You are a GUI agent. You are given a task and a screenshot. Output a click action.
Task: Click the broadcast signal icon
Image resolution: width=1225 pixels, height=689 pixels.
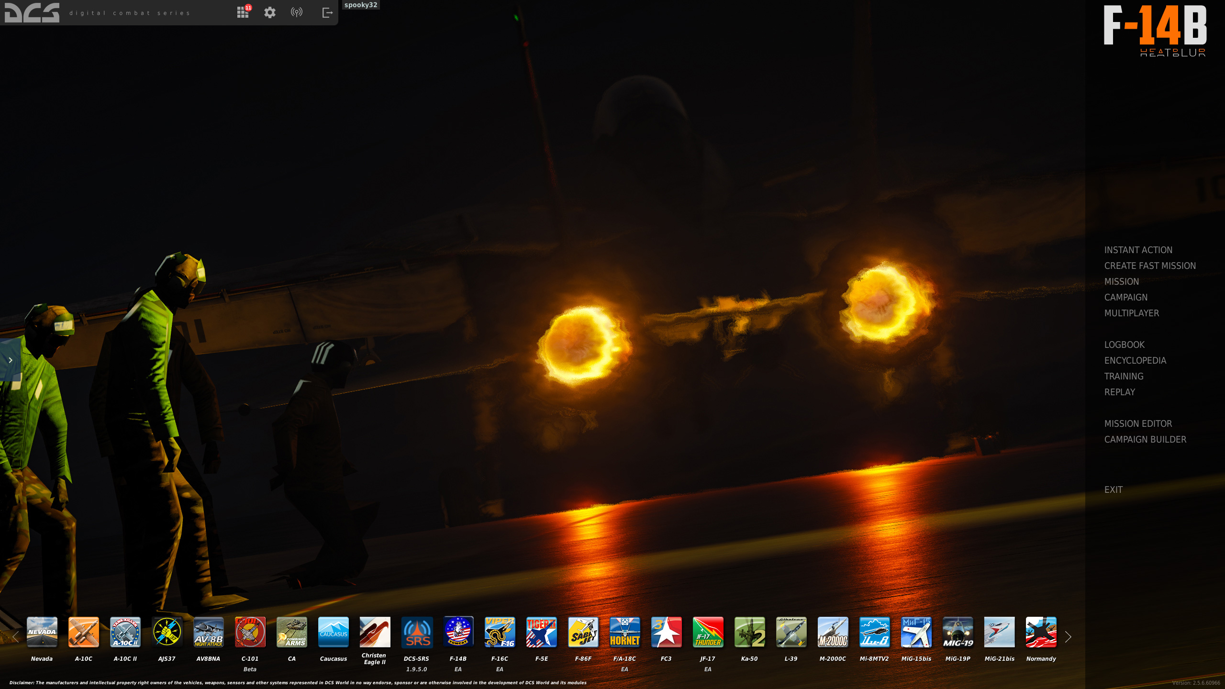point(297,12)
